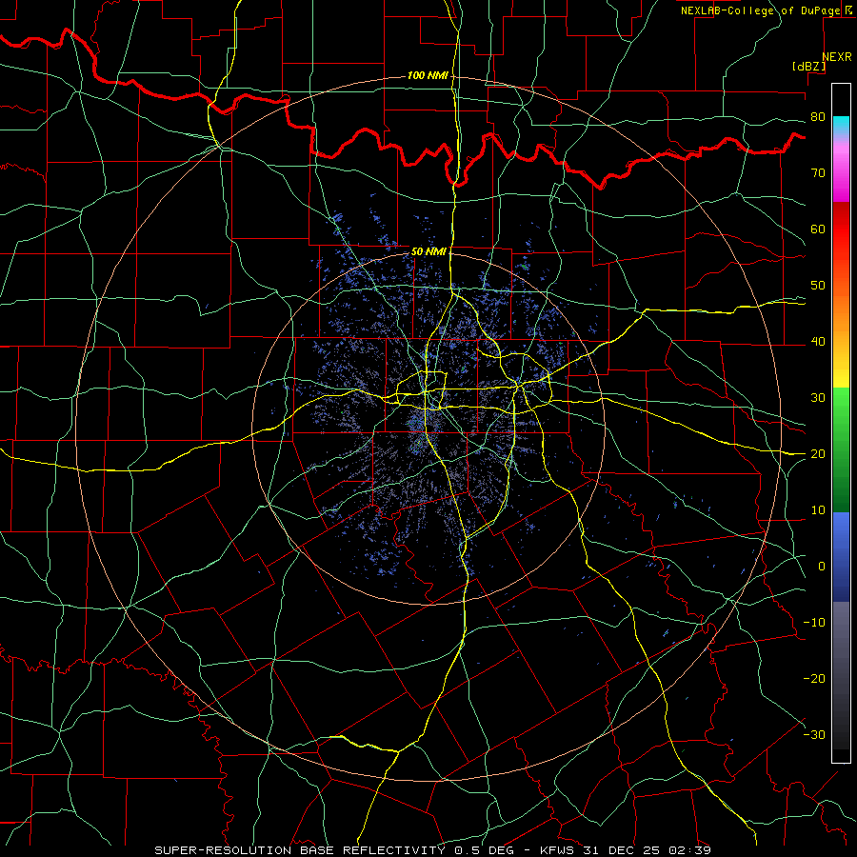Click the 50 value on the dBZ scale
The width and height of the screenshot is (857, 857).
tap(818, 286)
